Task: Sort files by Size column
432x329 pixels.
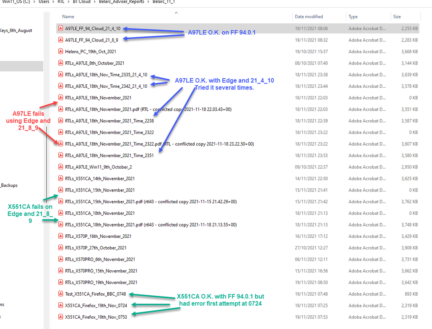Action: [x=397, y=17]
